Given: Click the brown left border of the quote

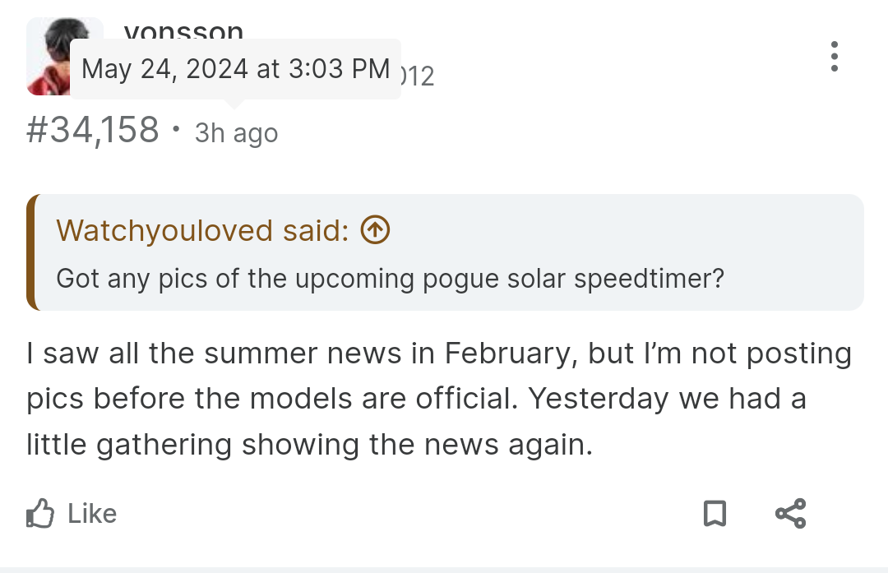Looking at the screenshot, I should coord(31,252).
